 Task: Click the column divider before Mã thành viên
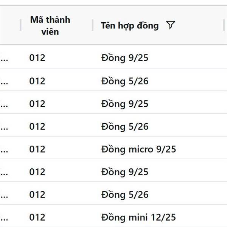pyautogui.click(x=20, y=25)
